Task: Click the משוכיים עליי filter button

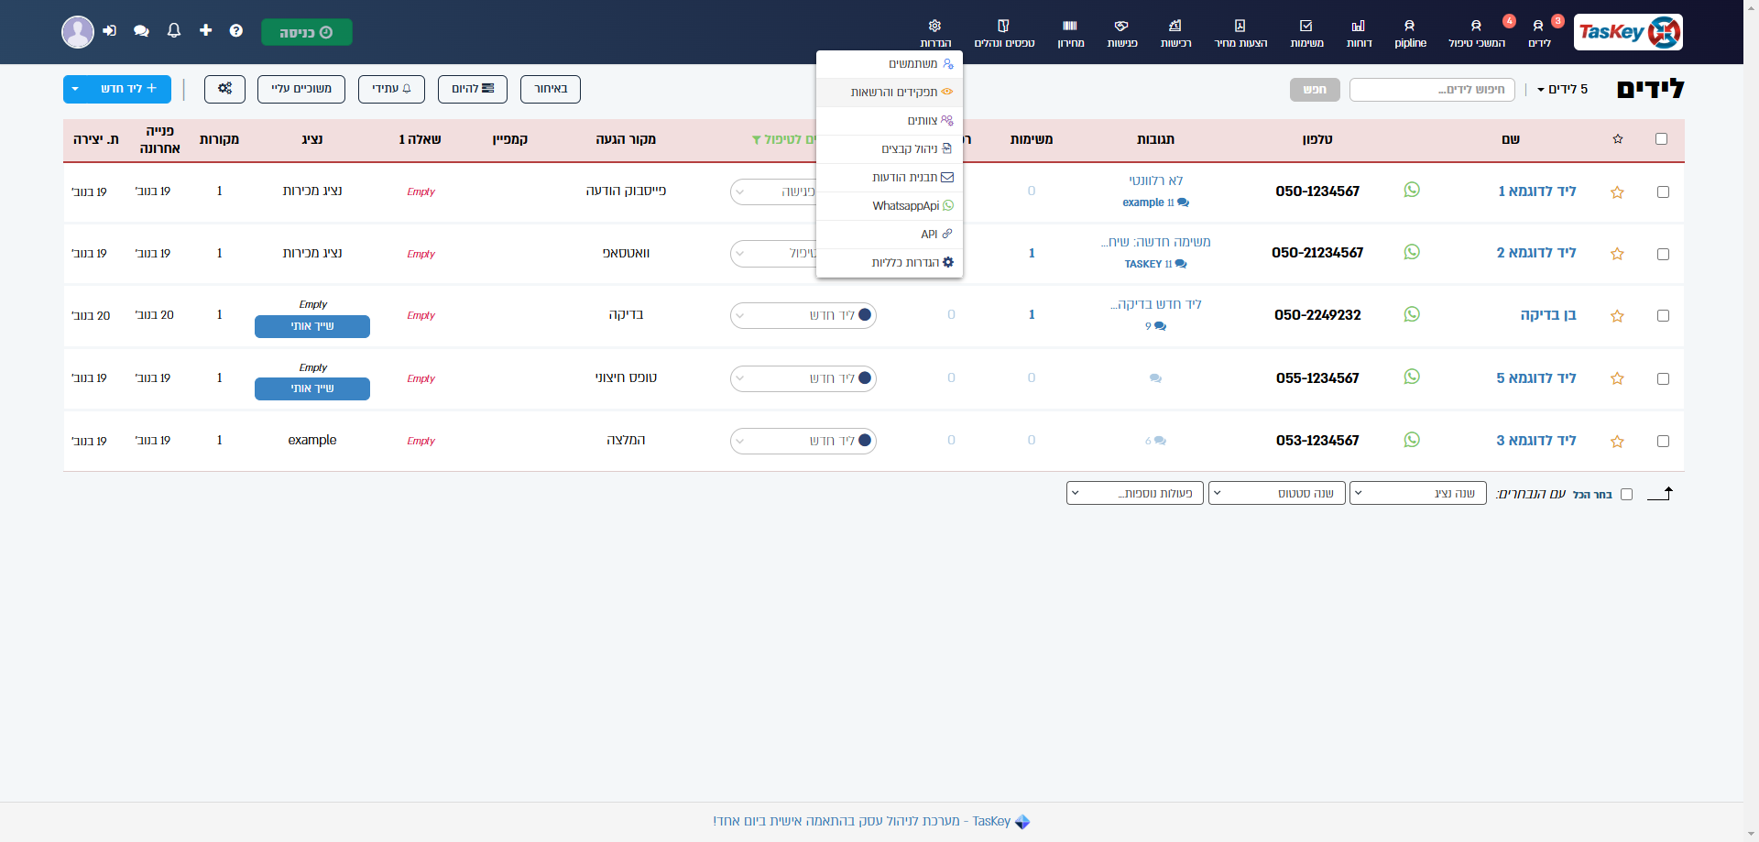Action: tap(300, 89)
